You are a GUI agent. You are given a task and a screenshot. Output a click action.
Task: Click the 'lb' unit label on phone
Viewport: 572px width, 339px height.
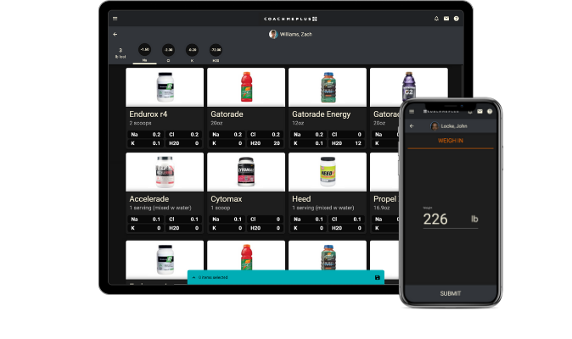(474, 219)
